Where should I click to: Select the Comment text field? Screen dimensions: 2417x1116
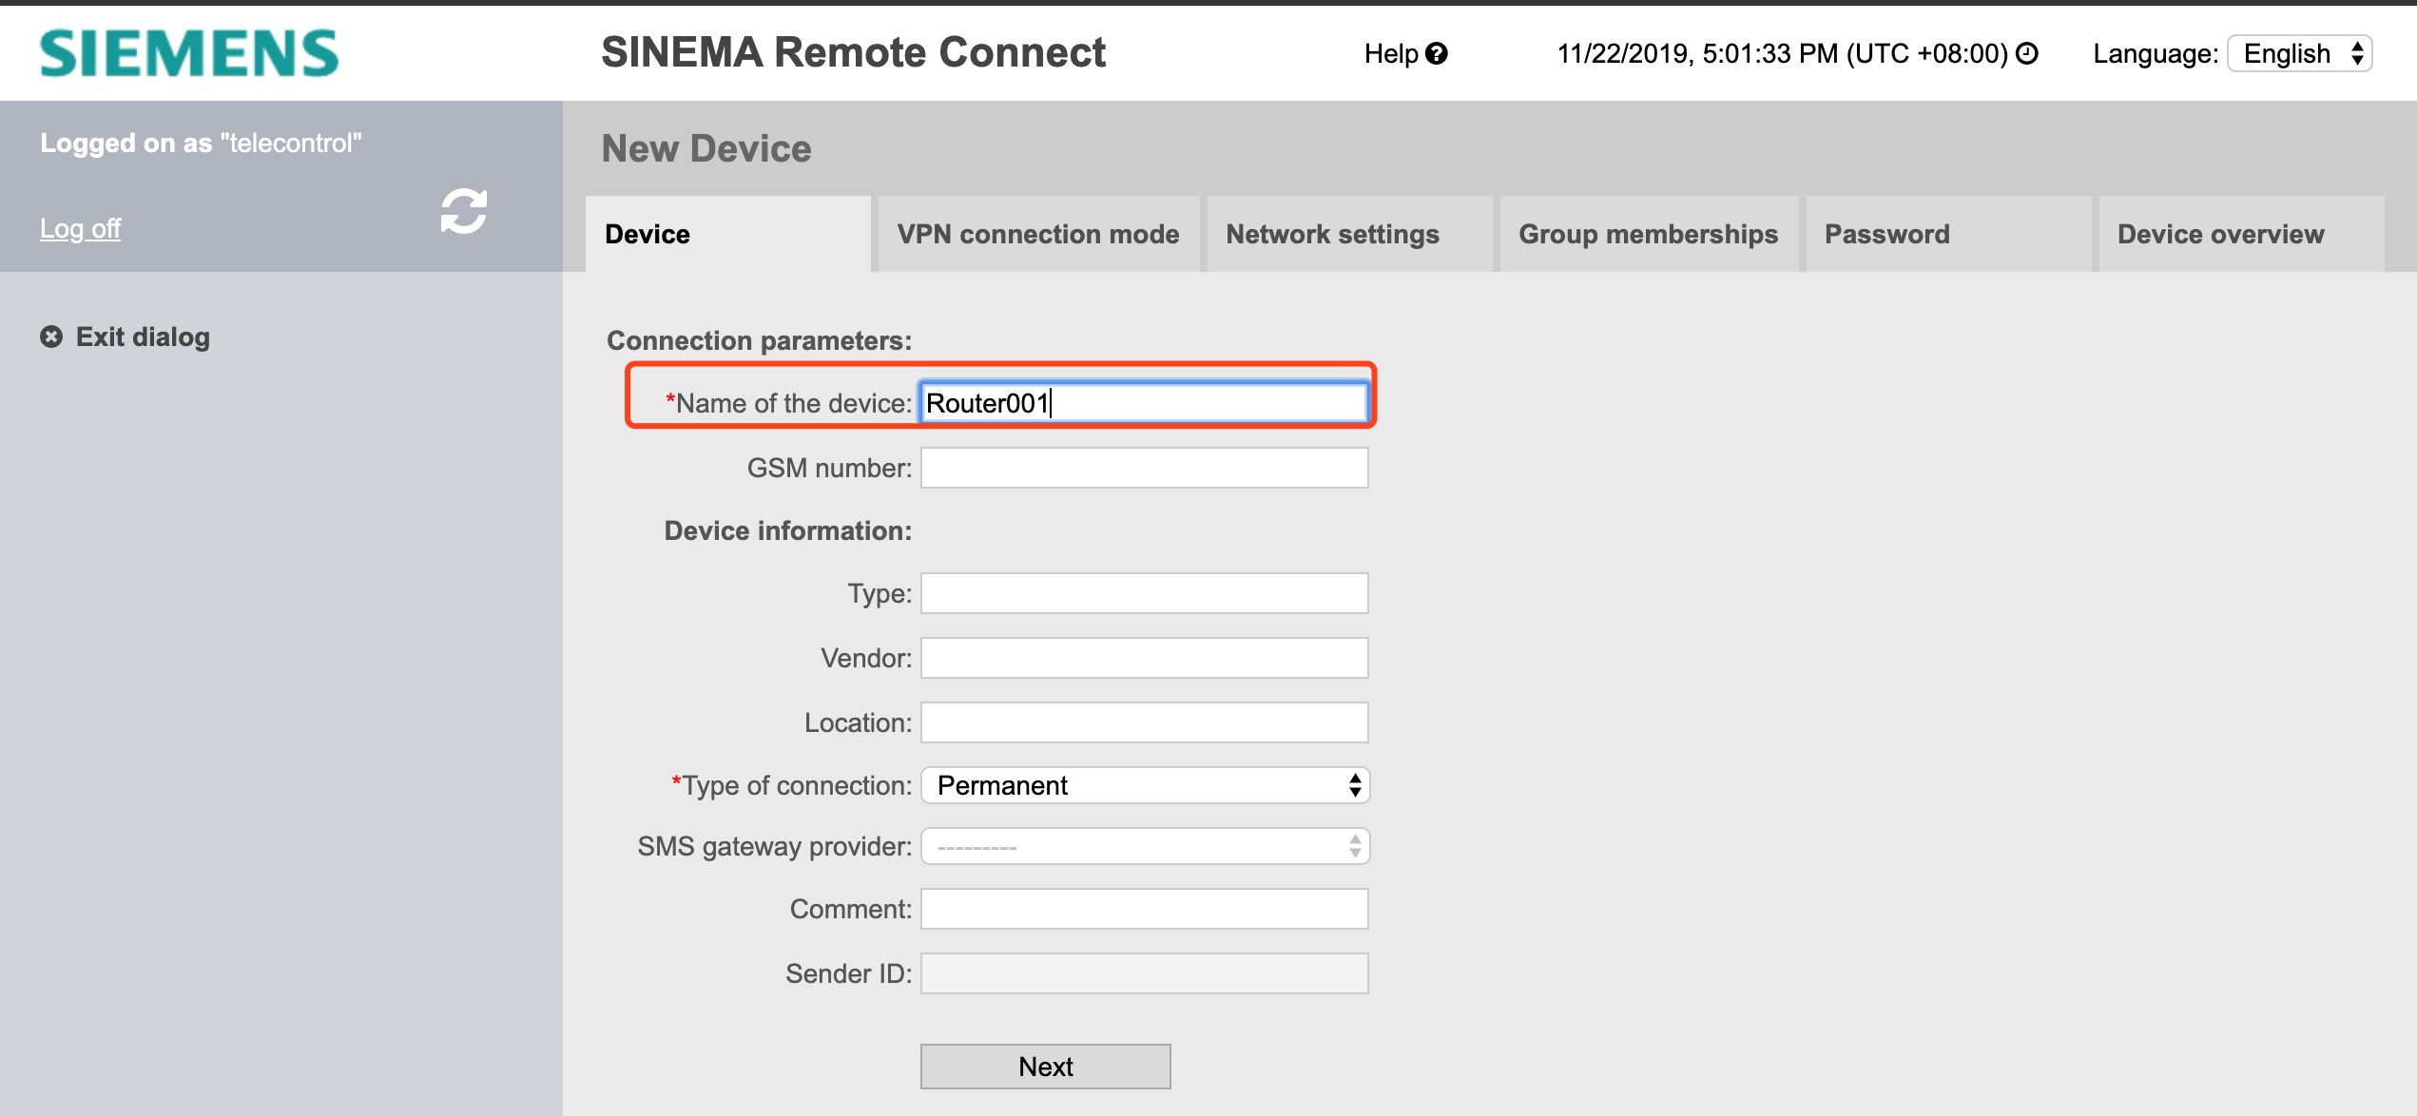[1144, 910]
